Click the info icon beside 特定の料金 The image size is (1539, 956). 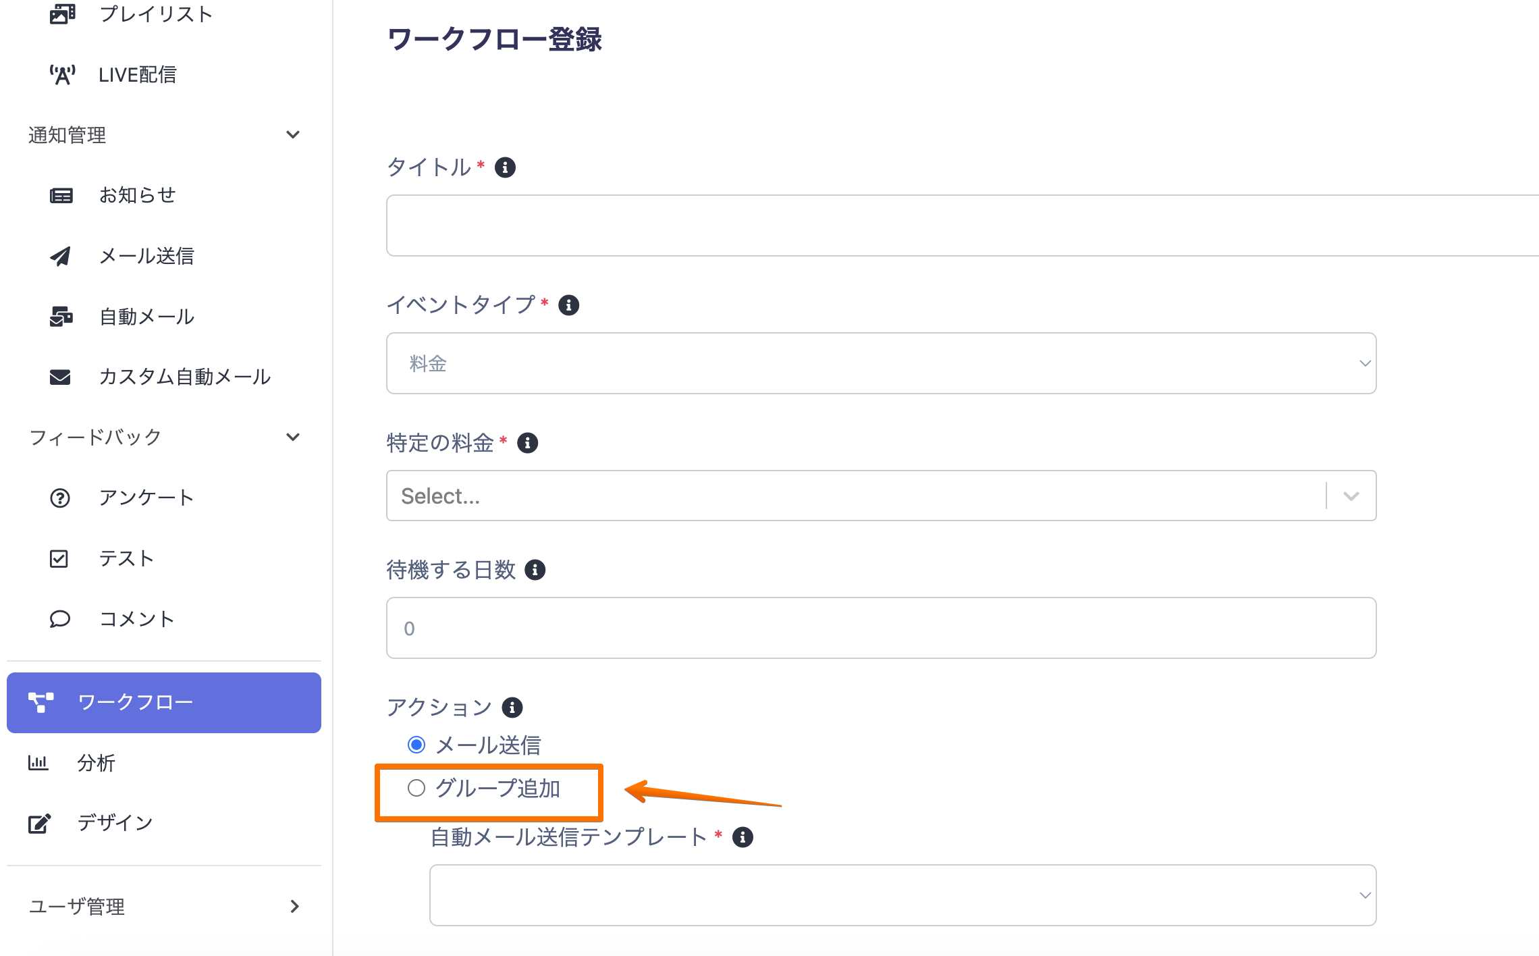[527, 443]
